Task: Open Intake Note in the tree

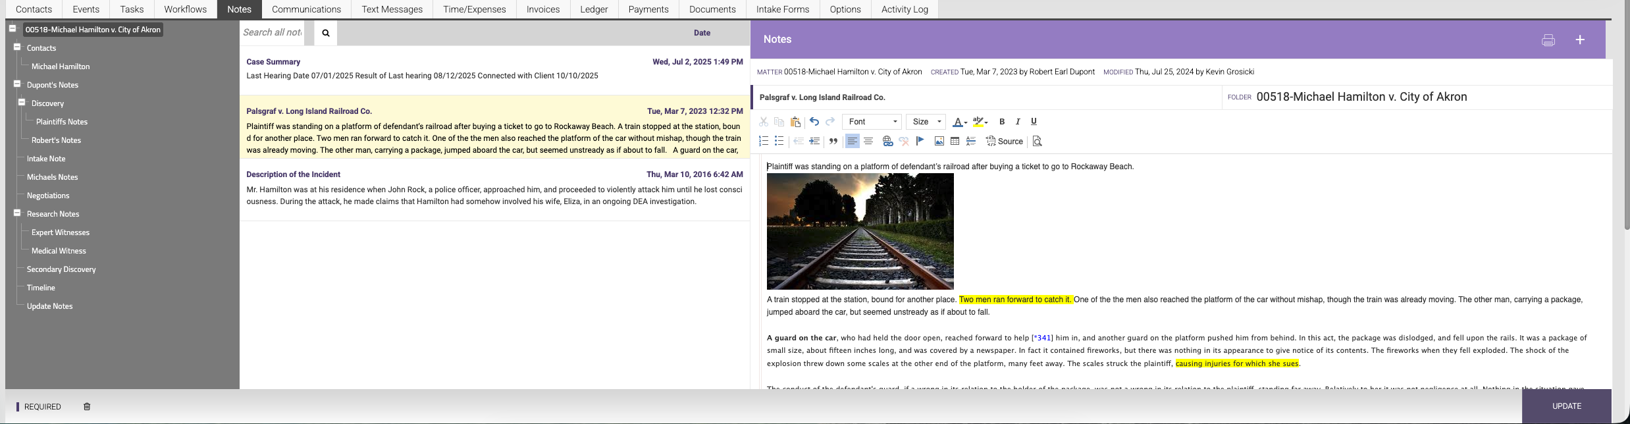Action: coord(46,159)
